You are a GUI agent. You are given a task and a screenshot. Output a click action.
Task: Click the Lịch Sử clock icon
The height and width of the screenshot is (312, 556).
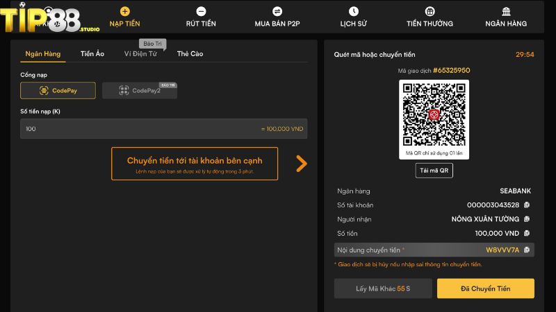point(354,11)
